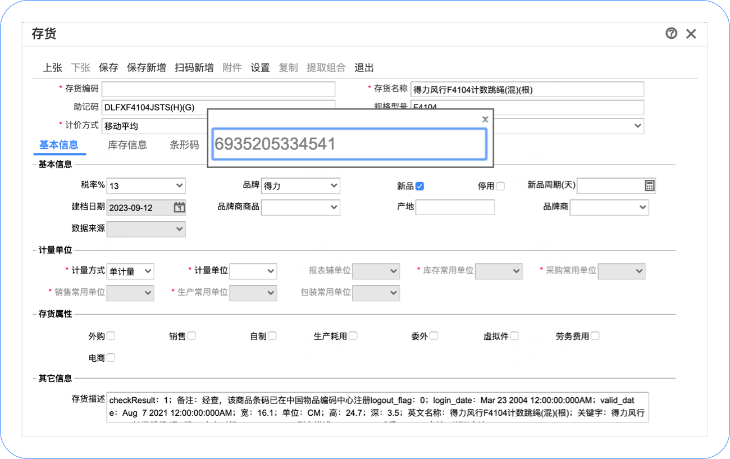Expand the 税率% dropdown

[146, 186]
